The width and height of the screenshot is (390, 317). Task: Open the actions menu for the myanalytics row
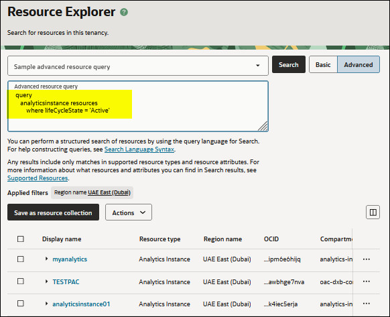tap(366, 259)
